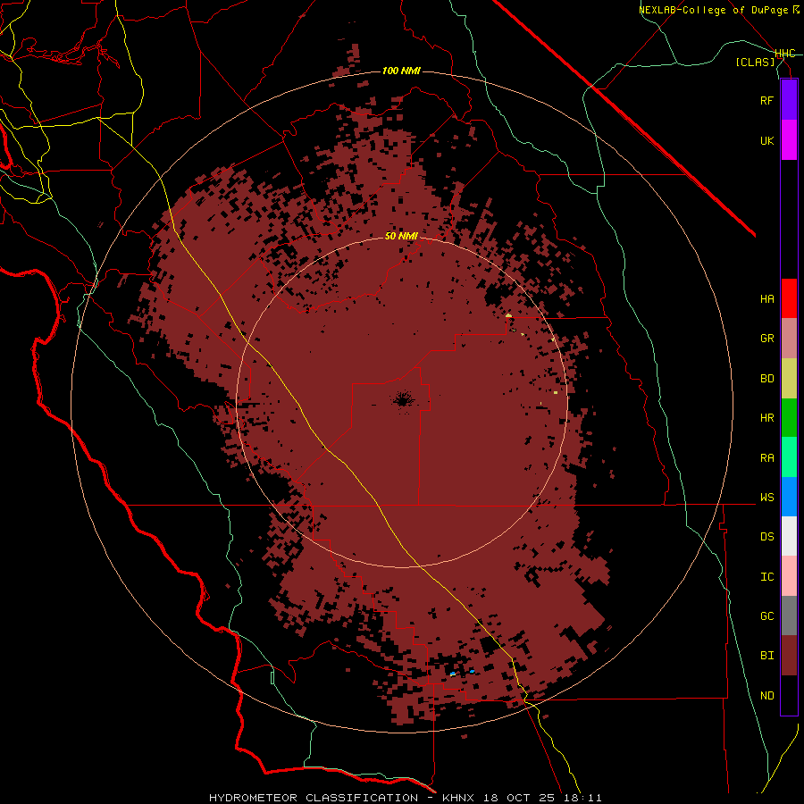Click the blue WS echo pixels near bottom
Viewport: 804px width, 804px height.
453,674
